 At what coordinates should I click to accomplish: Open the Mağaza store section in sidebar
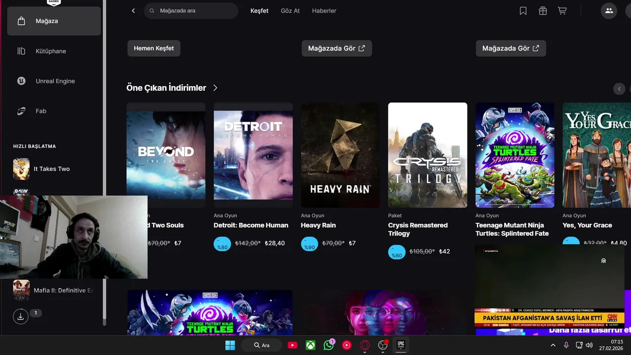coord(54,21)
